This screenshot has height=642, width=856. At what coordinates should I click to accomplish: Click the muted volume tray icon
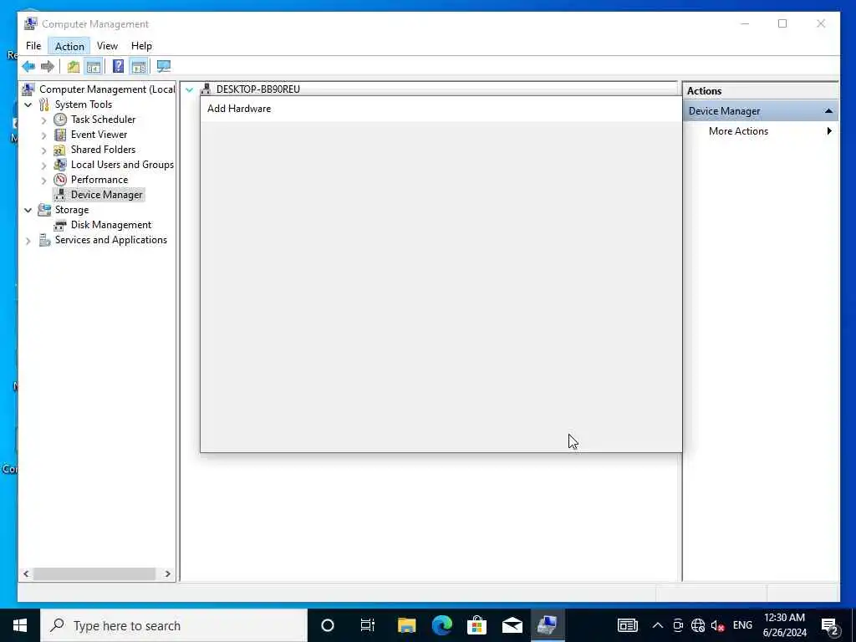click(x=717, y=625)
